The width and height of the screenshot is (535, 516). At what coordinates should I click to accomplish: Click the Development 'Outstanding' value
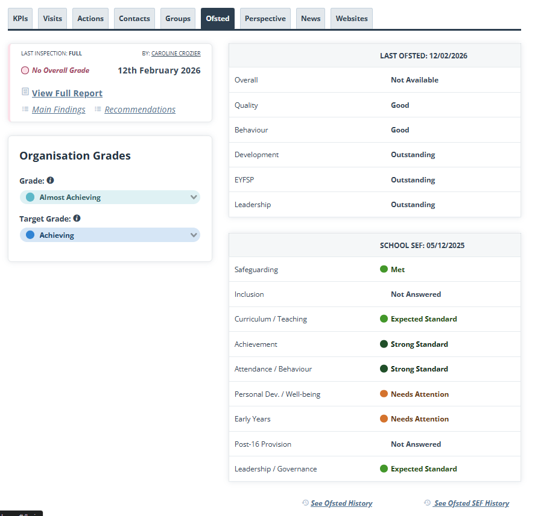coord(413,155)
